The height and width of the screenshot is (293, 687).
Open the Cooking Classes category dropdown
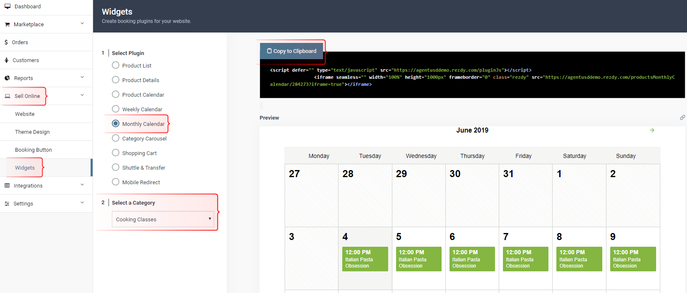pos(163,219)
